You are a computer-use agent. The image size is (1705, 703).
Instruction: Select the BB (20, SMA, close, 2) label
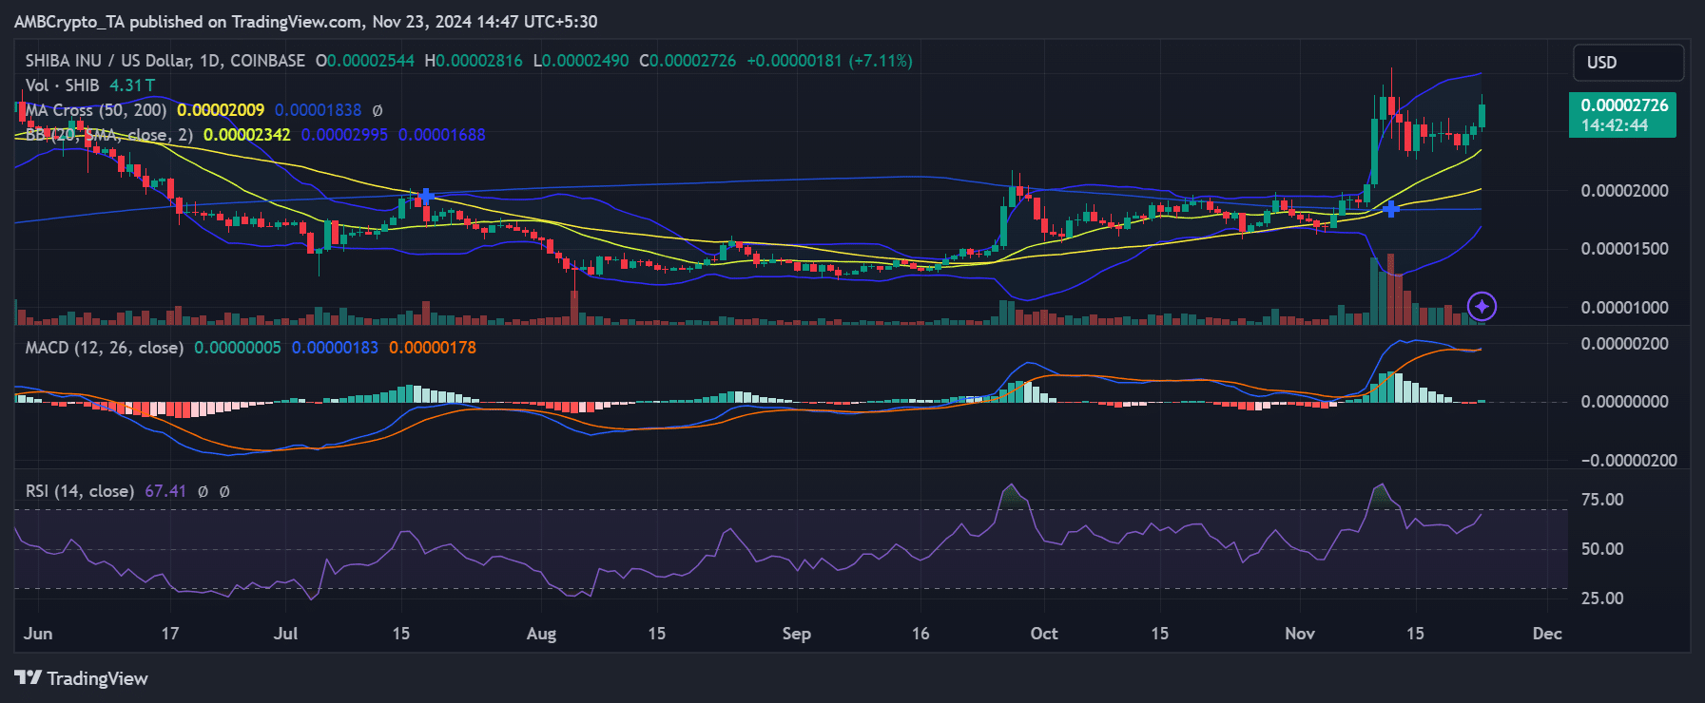click(x=109, y=135)
